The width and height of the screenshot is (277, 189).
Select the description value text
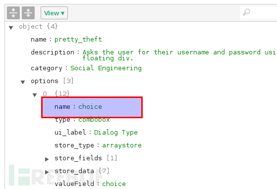pos(179,55)
